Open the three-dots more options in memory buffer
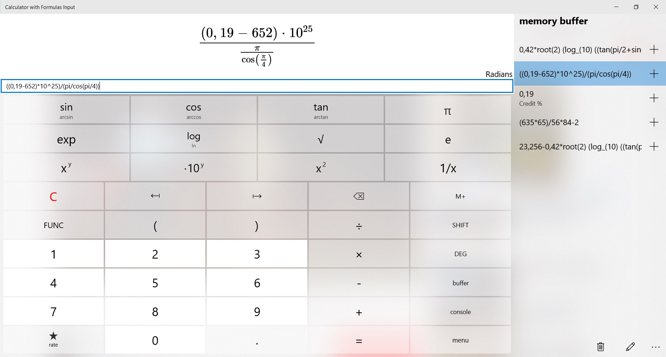Image resolution: width=666 pixels, height=357 pixels. [655, 347]
